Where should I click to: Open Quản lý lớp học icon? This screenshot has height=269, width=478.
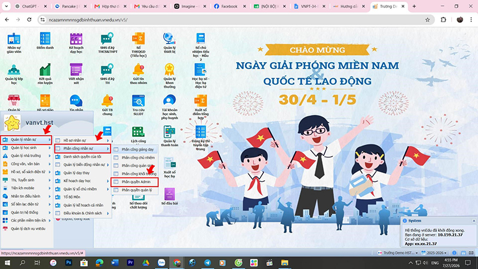[14, 74]
